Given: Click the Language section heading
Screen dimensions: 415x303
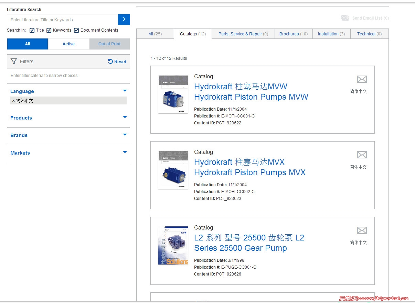Looking at the screenshot, I should (22, 91).
